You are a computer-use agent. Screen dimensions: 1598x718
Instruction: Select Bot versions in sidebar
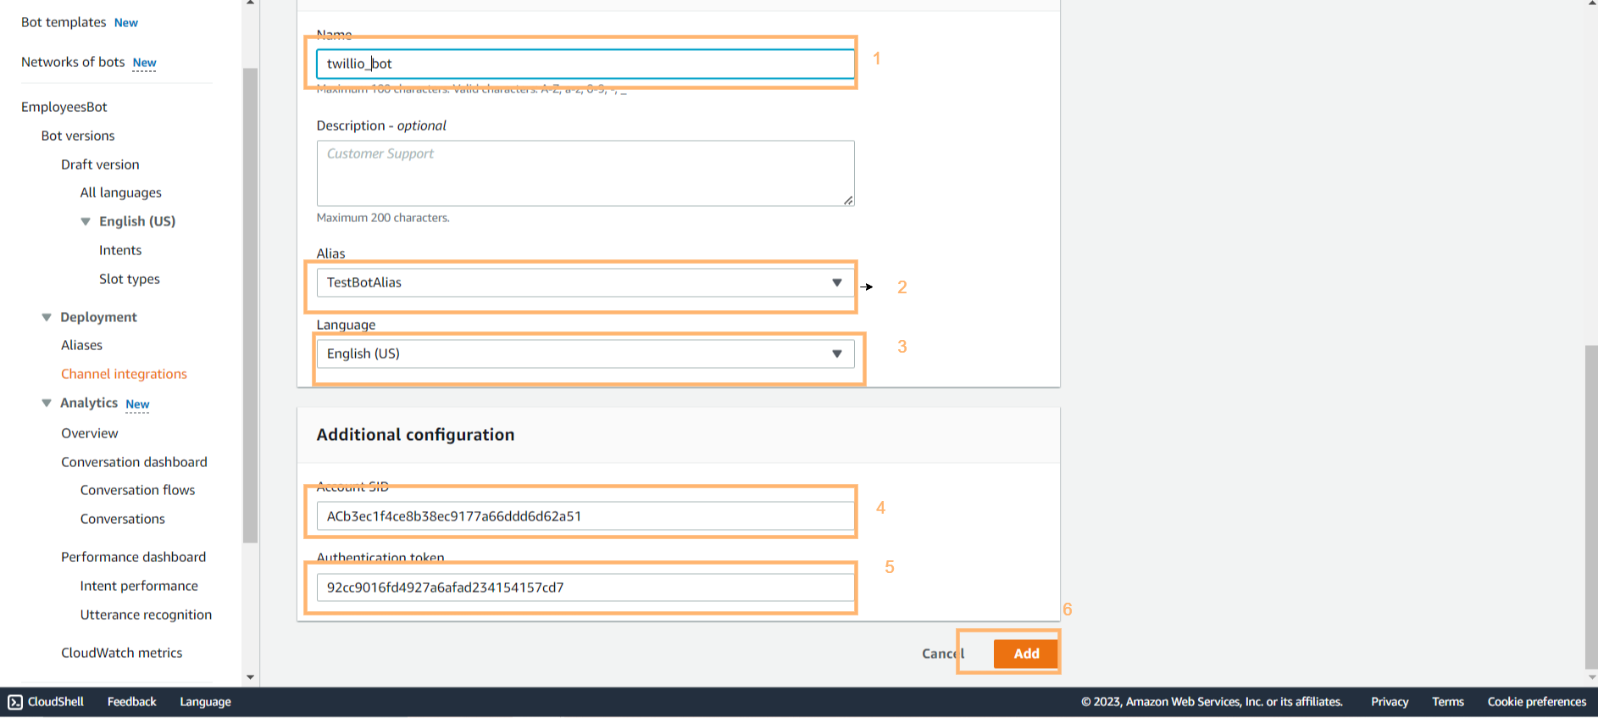click(78, 136)
